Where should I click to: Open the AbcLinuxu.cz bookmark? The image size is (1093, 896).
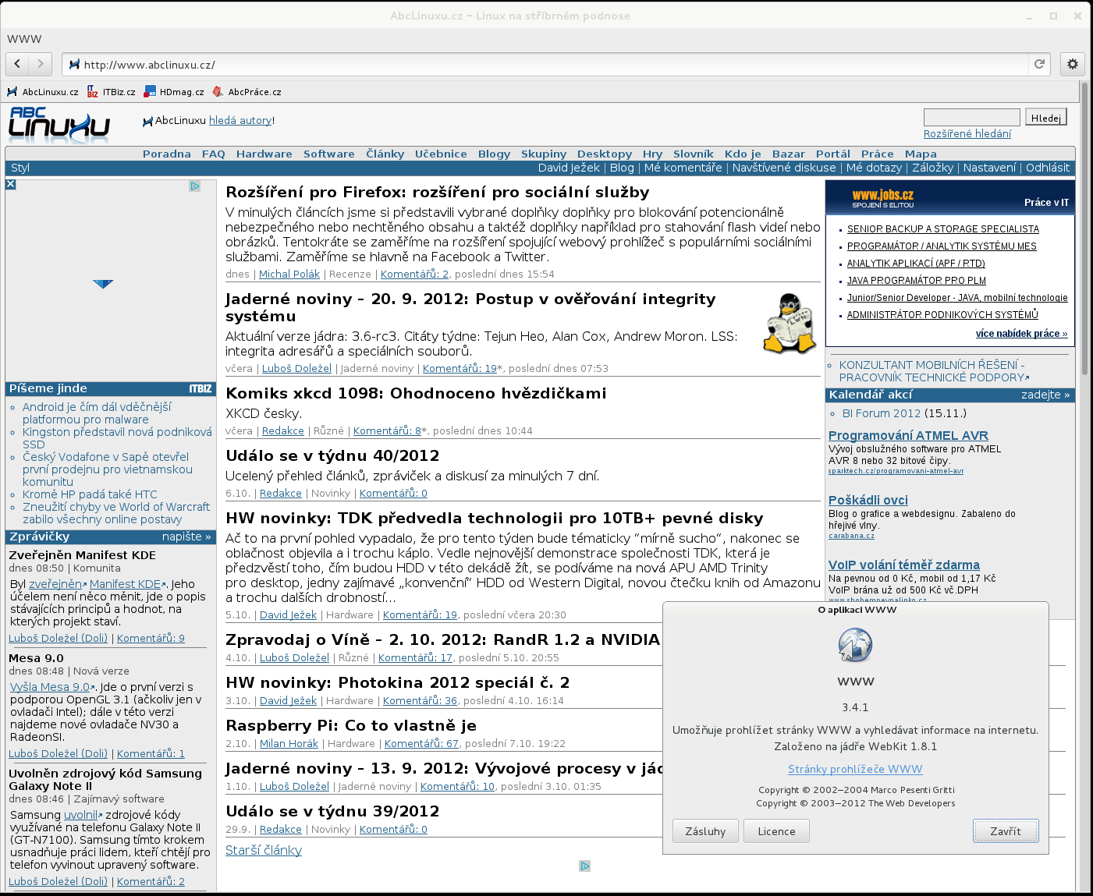43,92
